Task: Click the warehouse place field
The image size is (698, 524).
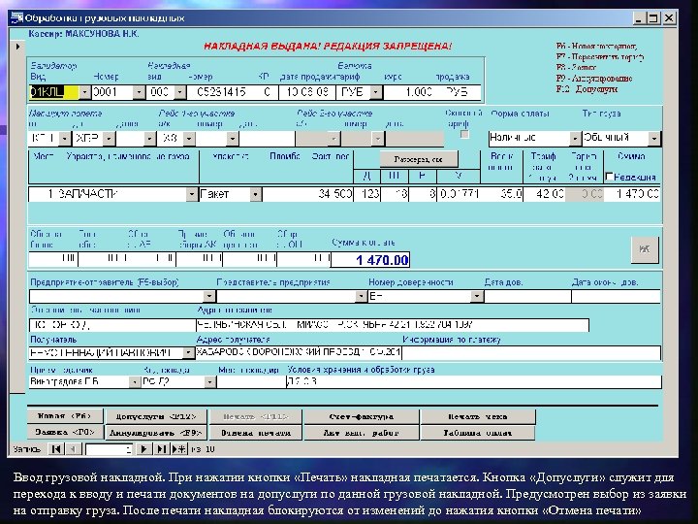Action: (251, 382)
